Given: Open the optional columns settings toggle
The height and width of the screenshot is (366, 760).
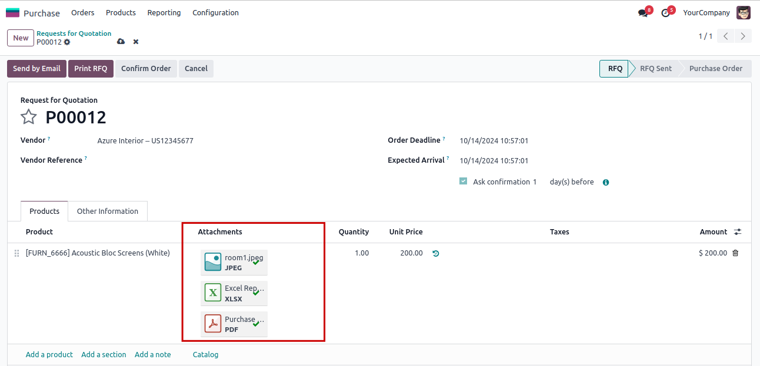Looking at the screenshot, I should (x=738, y=232).
